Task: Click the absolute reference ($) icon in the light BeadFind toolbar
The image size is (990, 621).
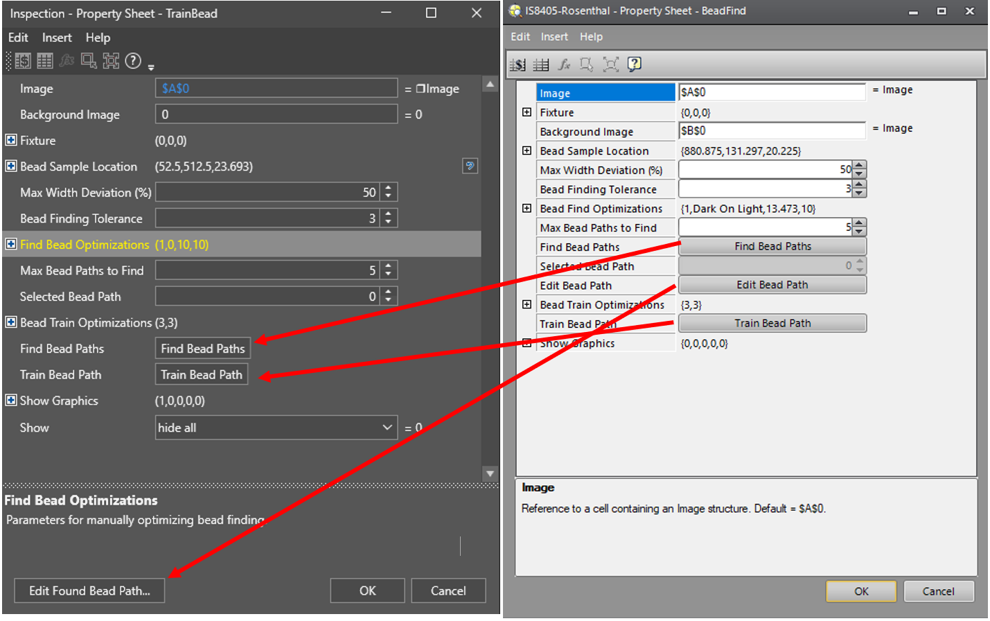Action: click(518, 64)
